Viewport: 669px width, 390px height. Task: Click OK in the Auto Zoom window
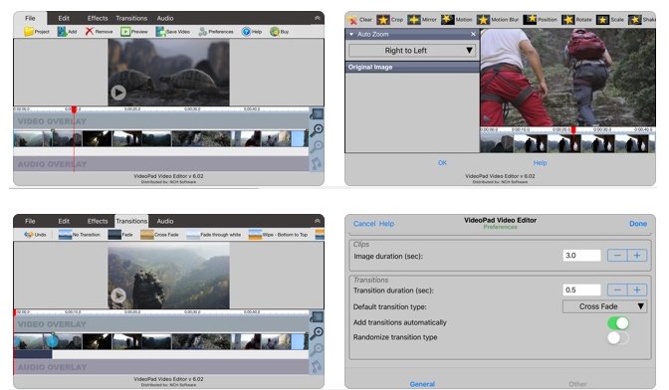coord(442,163)
